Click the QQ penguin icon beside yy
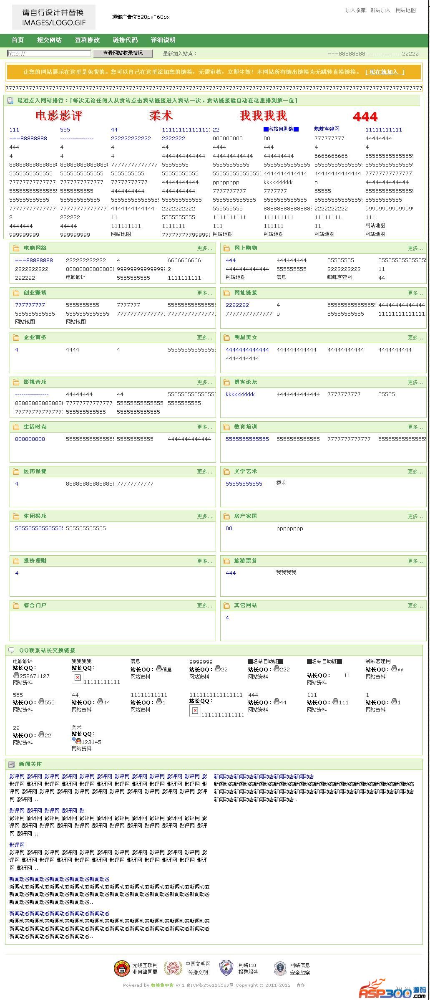 click(394, 668)
